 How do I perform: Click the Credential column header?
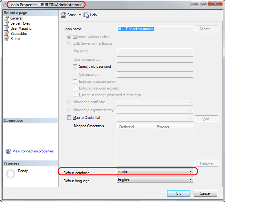pyautogui.click(x=136, y=127)
